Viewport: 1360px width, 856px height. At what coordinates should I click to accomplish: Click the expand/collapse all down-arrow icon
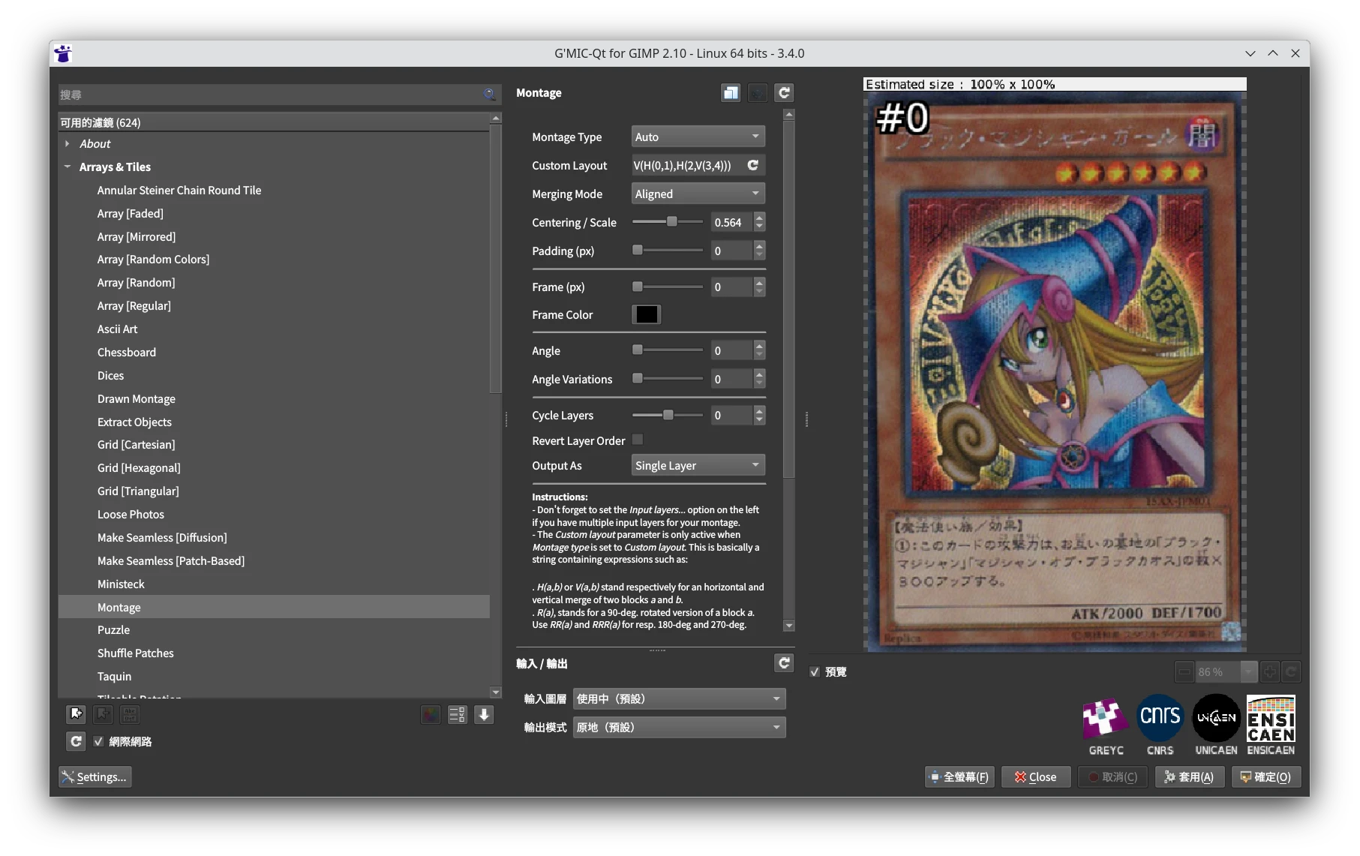click(484, 714)
